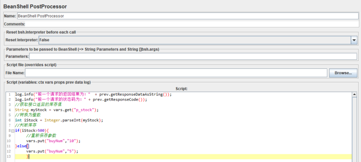Viewport: 361px width, 162px height.
Task: Click the closing brace on line 13
Action: [27, 157]
